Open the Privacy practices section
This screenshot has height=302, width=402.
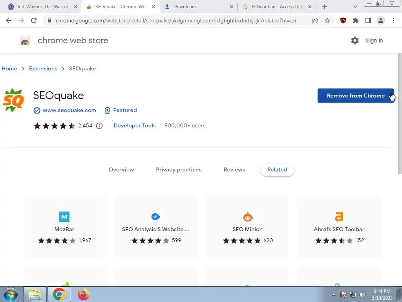179,170
